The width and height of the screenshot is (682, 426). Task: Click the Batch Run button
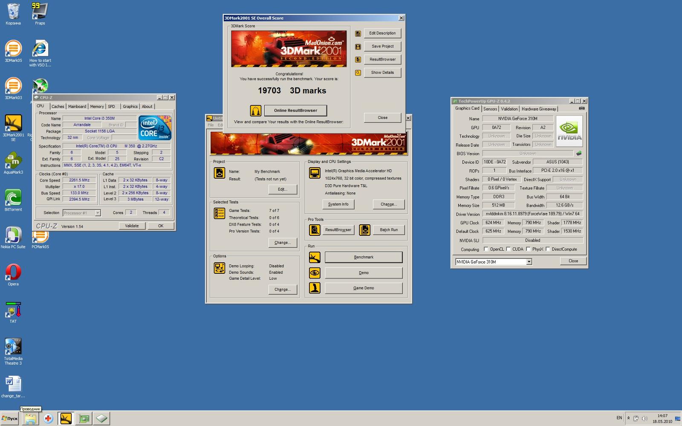[x=389, y=230]
